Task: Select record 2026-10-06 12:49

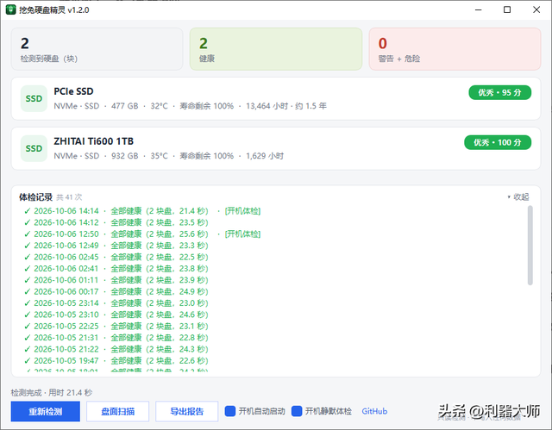Action: 116,246
